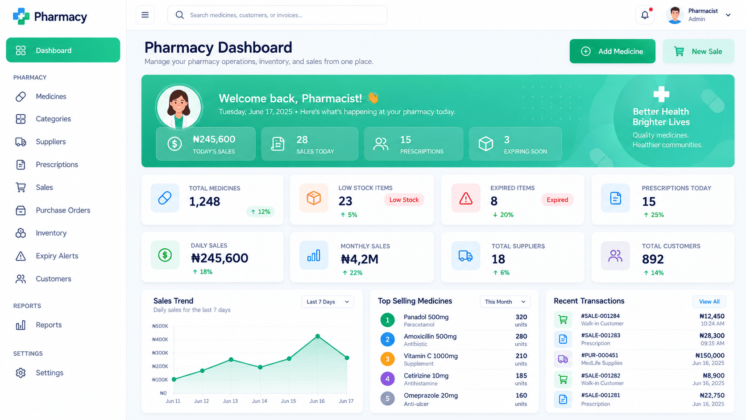Click the Expired badge

557,200
